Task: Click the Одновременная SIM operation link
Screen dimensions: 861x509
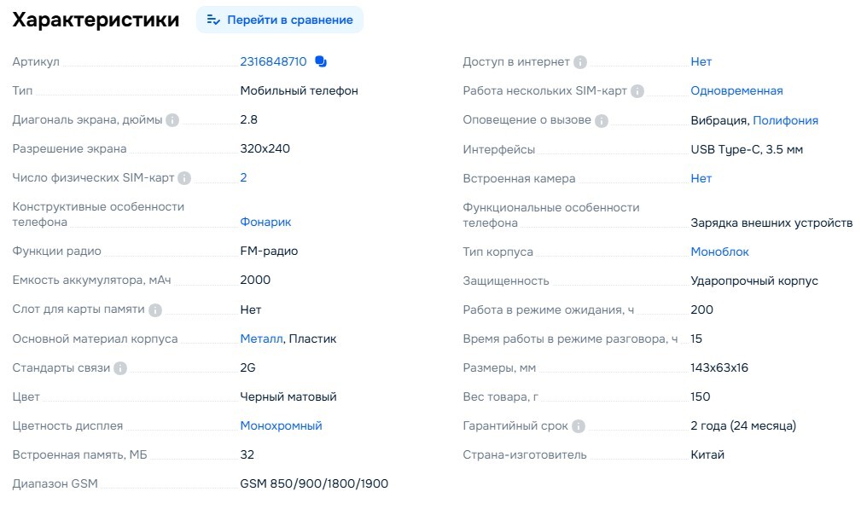Action: click(x=738, y=90)
